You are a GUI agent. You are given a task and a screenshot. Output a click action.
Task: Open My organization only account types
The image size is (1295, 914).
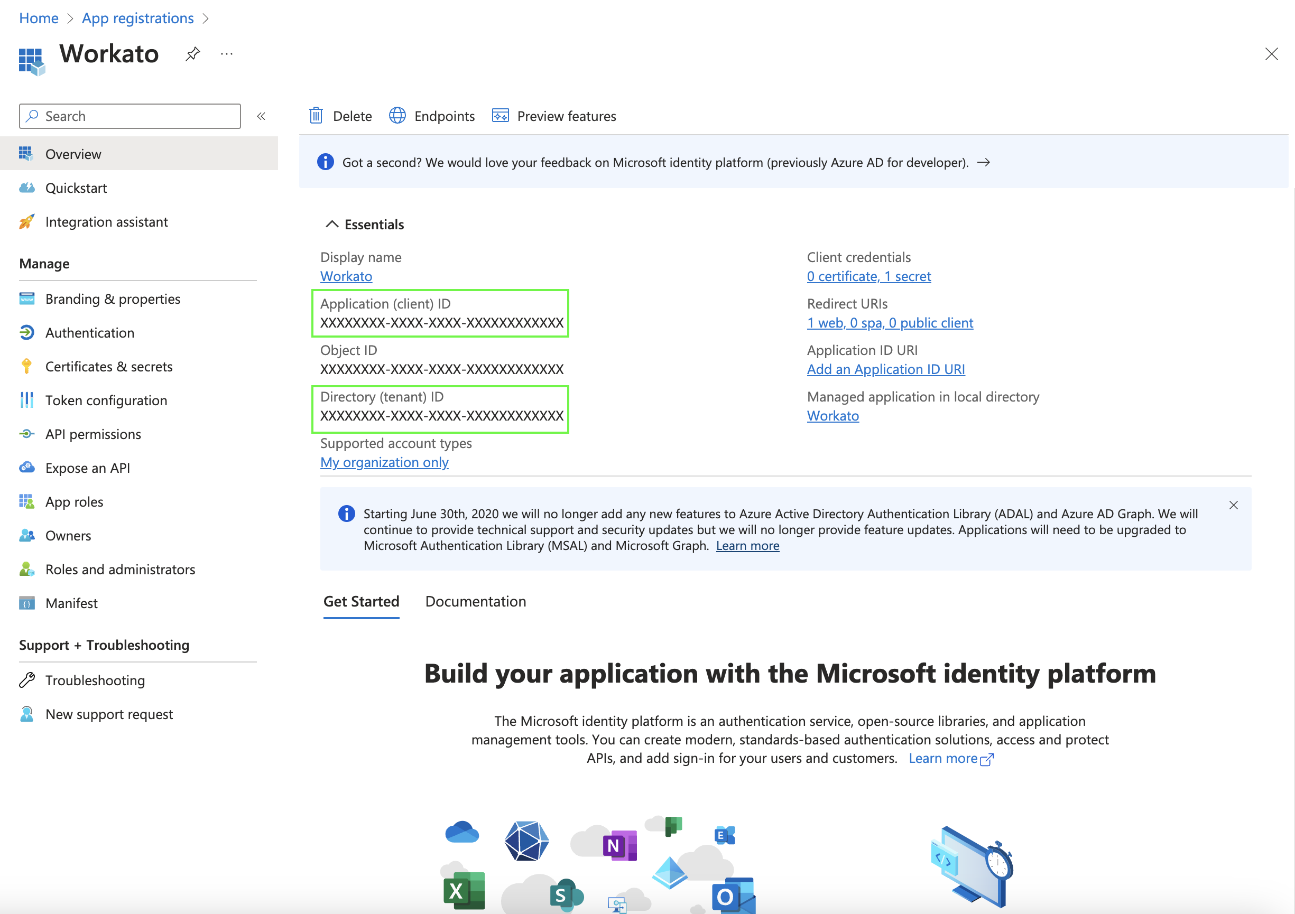pyautogui.click(x=384, y=462)
